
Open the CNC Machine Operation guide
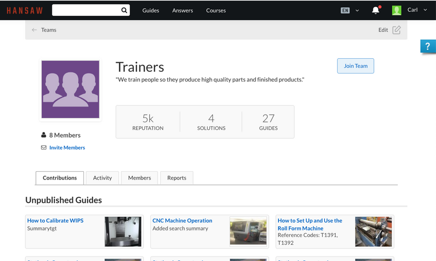(182, 221)
